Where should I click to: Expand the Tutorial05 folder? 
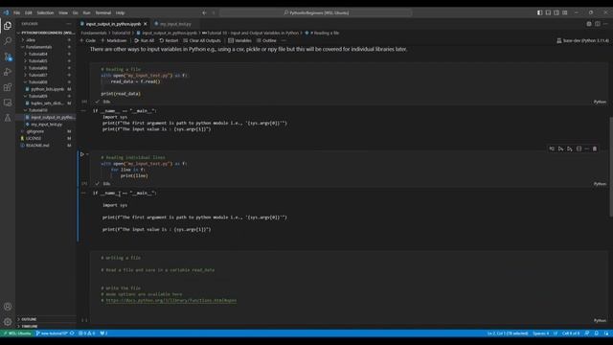38,61
